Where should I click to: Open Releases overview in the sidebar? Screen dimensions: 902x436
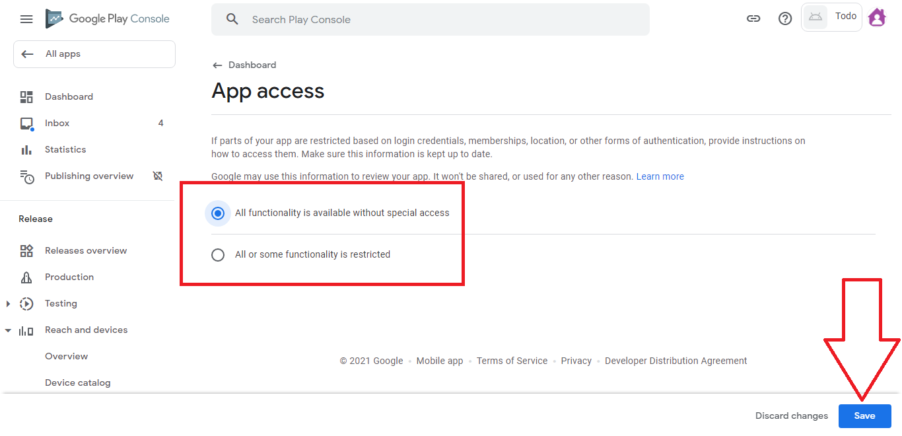click(86, 251)
